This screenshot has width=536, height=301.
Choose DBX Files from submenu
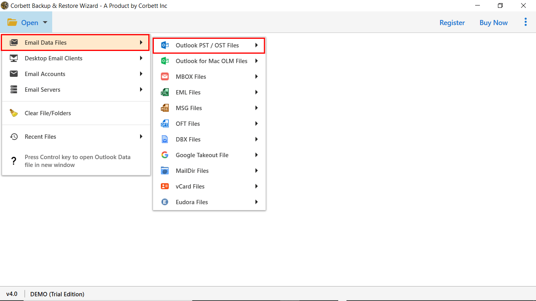point(209,140)
